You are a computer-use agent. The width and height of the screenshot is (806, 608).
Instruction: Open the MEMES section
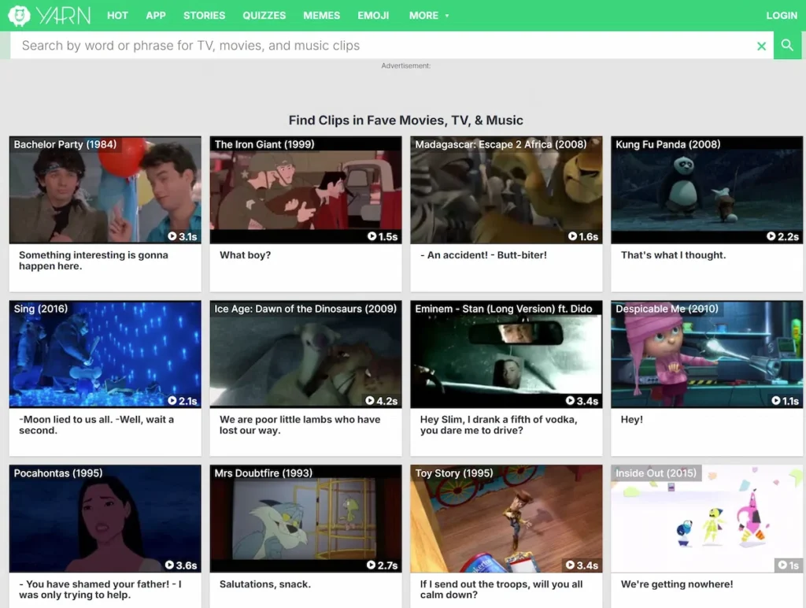tap(322, 16)
